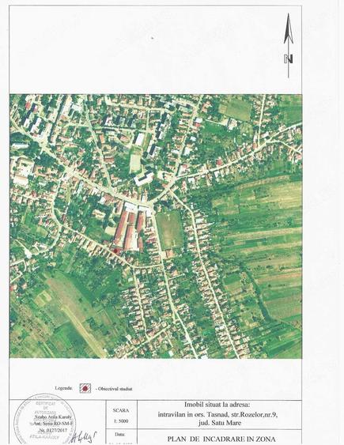Click the 'str.Rozelor,nr.9' address line

(217, 414)
